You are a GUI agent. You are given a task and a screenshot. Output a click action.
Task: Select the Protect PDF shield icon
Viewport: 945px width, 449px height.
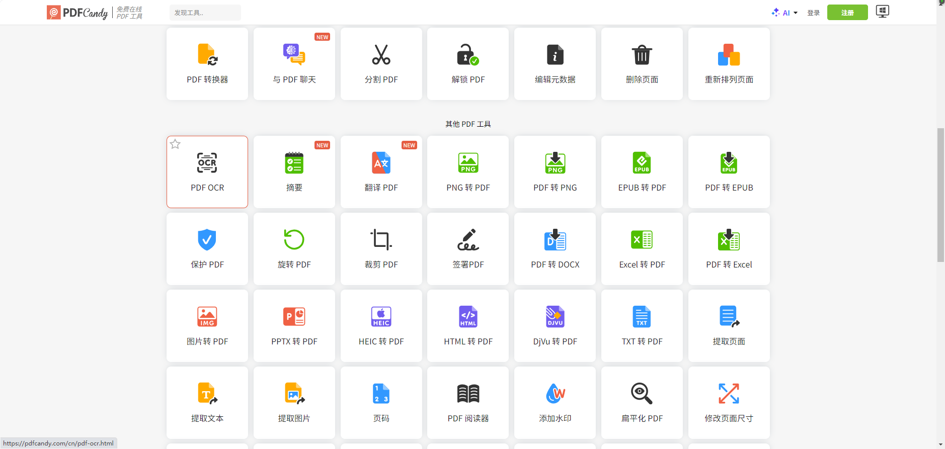click(207, 240)
